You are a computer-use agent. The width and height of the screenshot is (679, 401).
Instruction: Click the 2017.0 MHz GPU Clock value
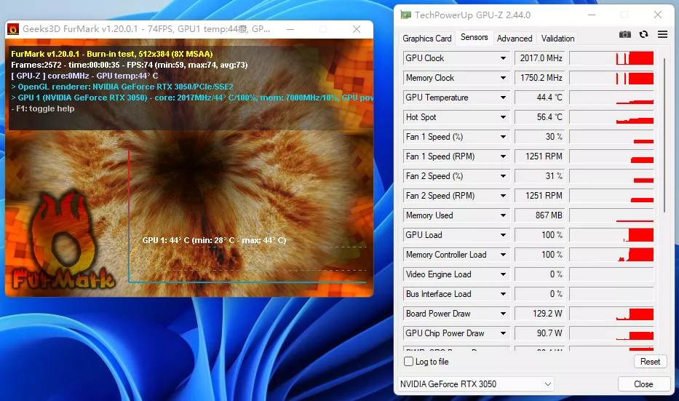point(539,58)
